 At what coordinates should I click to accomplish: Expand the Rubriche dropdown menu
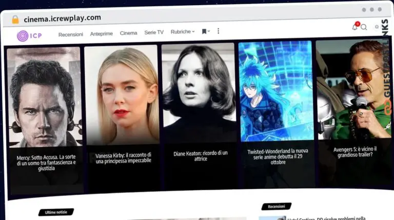tap(183, 32)
